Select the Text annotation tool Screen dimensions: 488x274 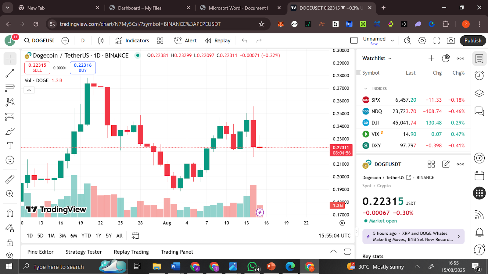[10, 146]
